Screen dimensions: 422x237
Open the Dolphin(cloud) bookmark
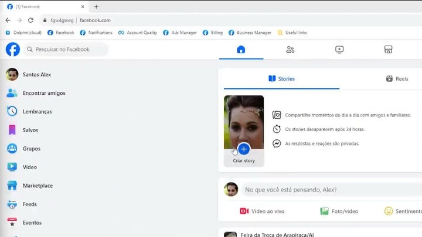[x=23, y=33]
